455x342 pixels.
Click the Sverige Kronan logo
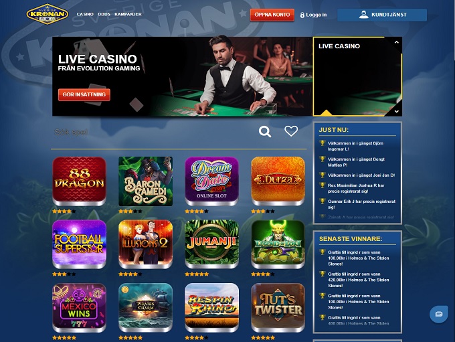coord(48,14)
